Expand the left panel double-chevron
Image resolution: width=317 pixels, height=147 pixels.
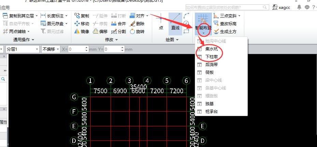click(5, 70)
